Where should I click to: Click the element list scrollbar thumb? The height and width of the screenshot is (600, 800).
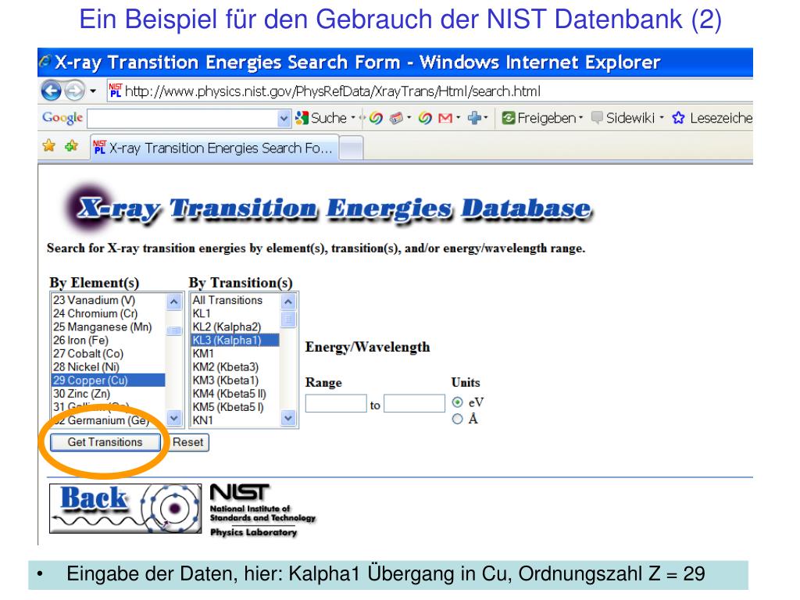point(174,330)
